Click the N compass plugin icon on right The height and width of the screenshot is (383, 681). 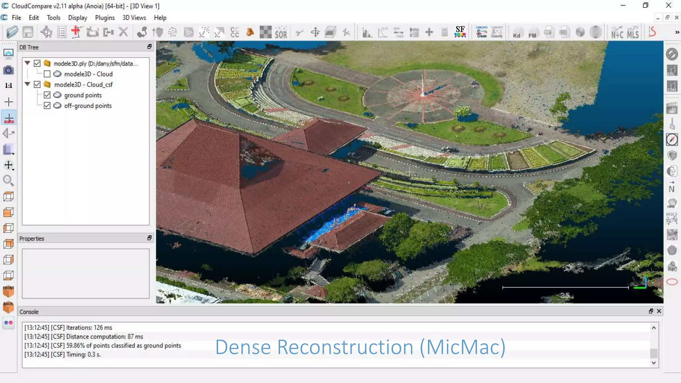672,188
